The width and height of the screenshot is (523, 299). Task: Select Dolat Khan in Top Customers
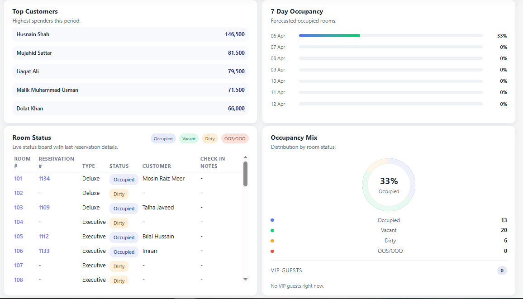pyautogui.click(x=130, y=108)
